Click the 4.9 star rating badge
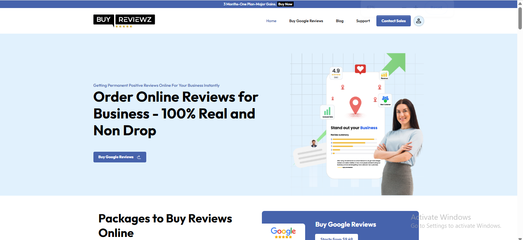523x240 pixels. [x=336, y=73]
